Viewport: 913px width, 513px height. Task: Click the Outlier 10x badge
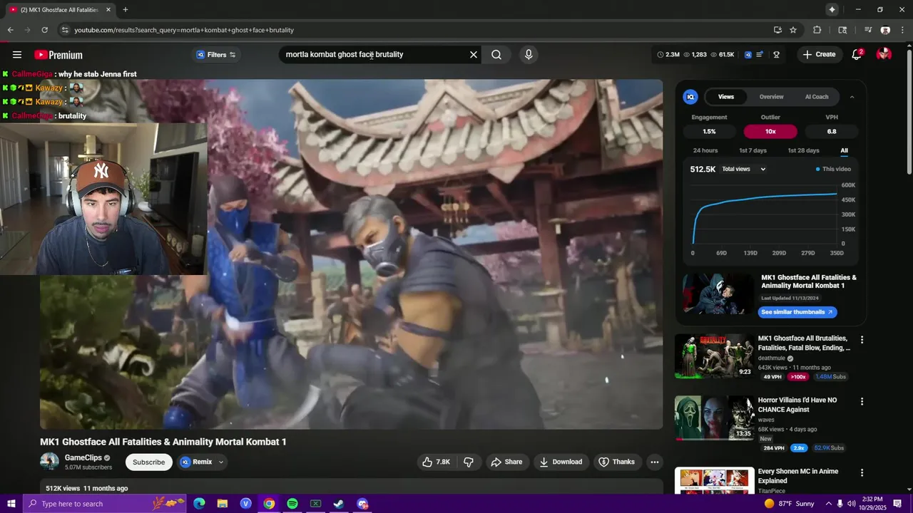tap(770, 131)
